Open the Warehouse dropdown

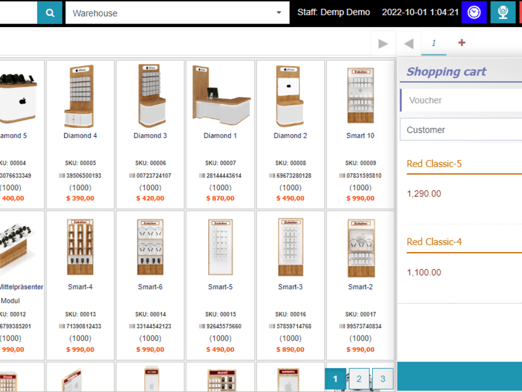177,13
